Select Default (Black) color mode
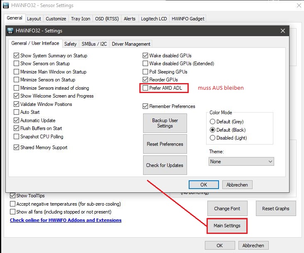The image size is (304, 253). [212, 130]
